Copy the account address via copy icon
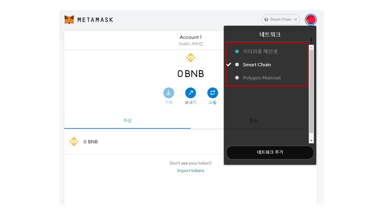 pos(201,44)
